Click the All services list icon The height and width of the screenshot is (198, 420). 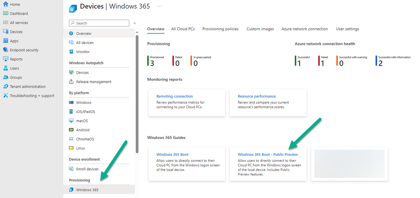tap(5, 23)
